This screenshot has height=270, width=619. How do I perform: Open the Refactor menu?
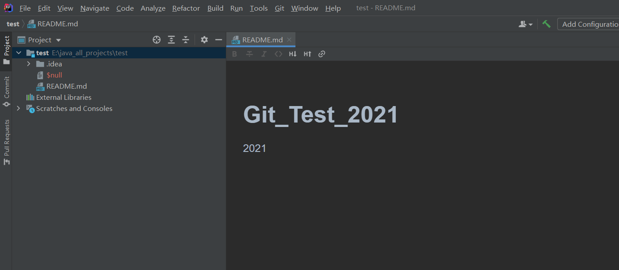point(186,8)
